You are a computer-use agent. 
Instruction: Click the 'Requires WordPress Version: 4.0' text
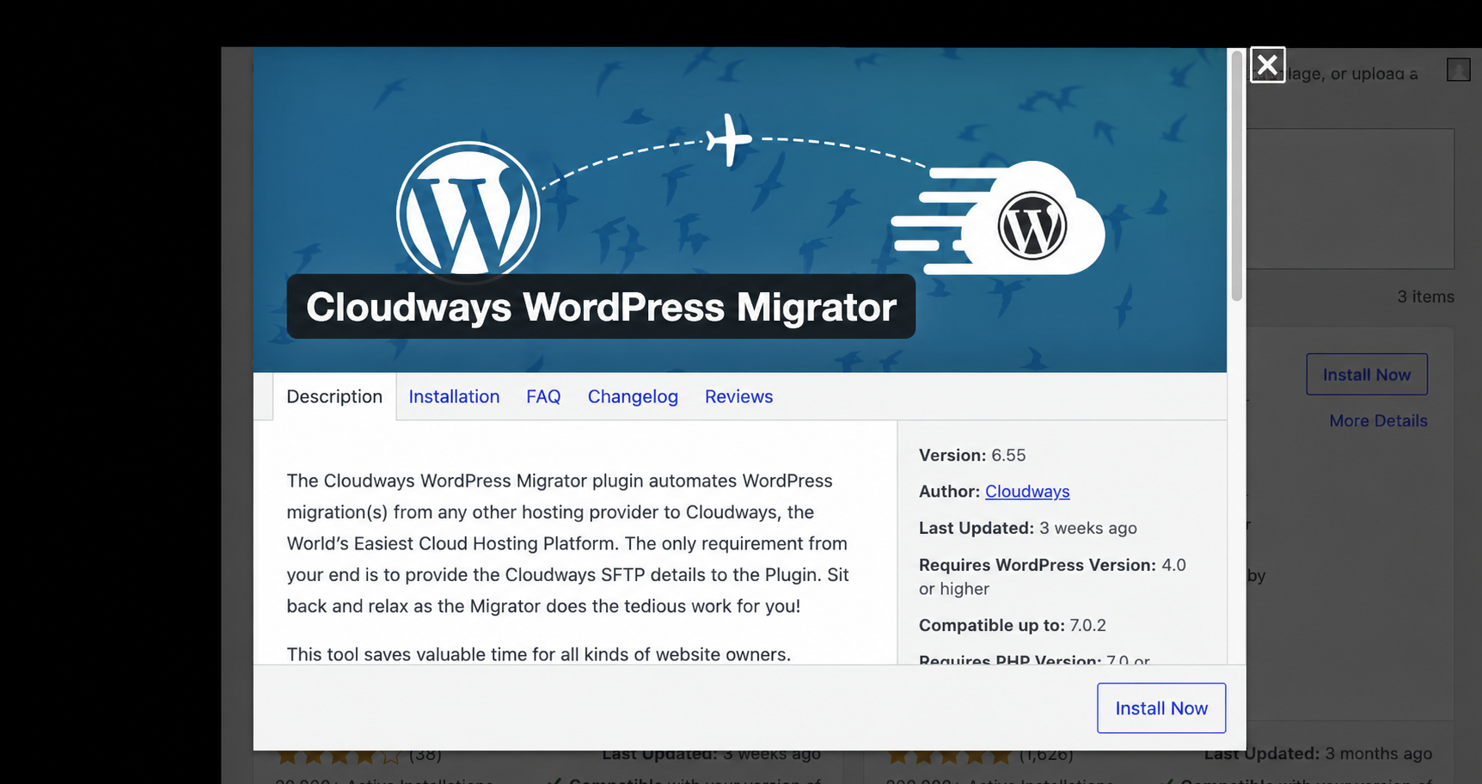(1052, 565)
